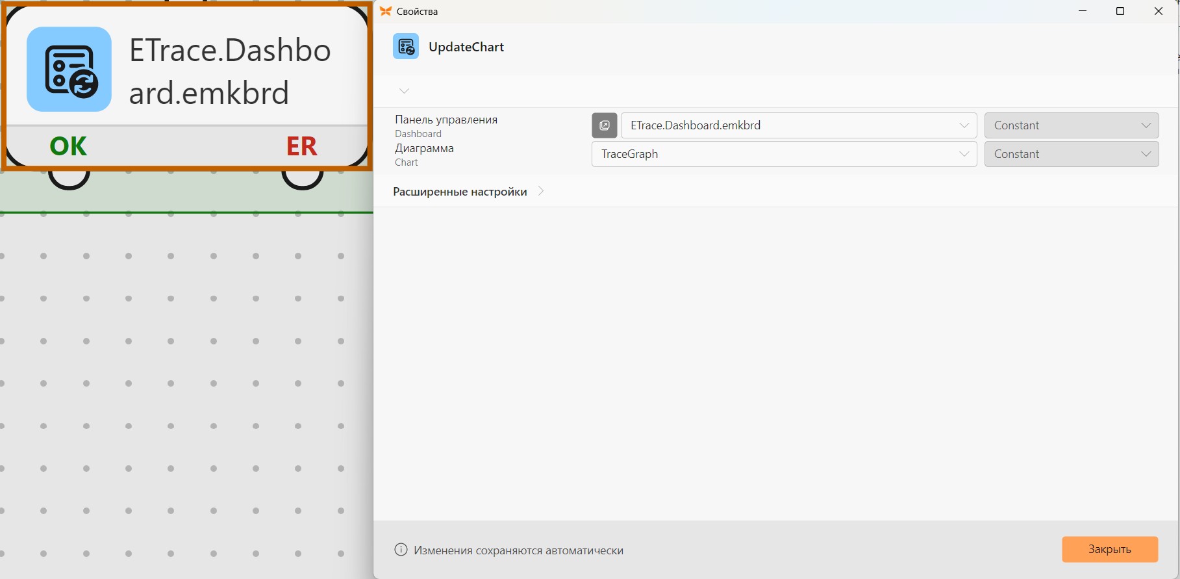Viewport: 1180px width, 579px height.
Task: Click the OK label on the node
Action: tap(68, 146)
